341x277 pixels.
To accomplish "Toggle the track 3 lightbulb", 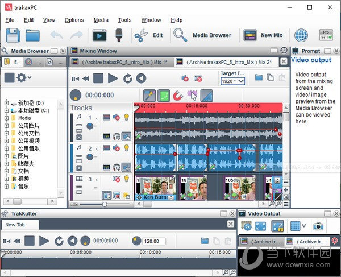I will (x=127, y=179).
